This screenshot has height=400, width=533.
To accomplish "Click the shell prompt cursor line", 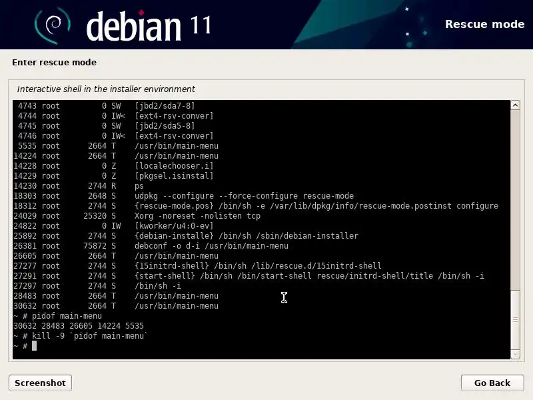I will [25, 346].
